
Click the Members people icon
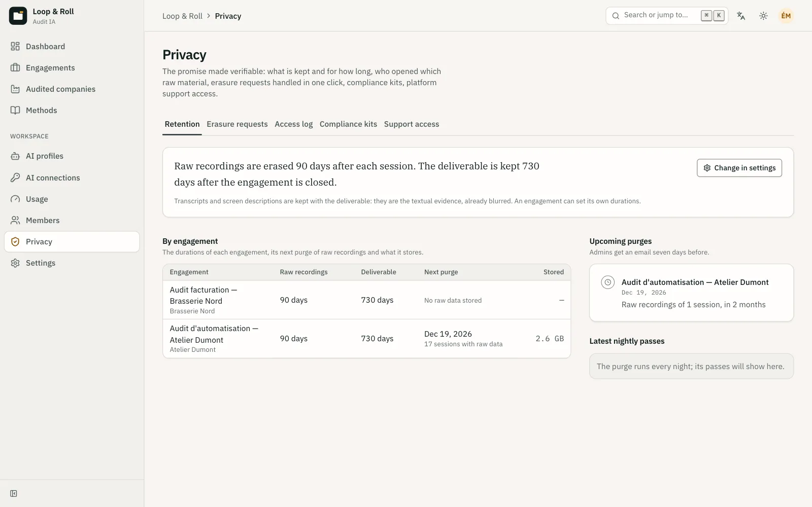15,220
